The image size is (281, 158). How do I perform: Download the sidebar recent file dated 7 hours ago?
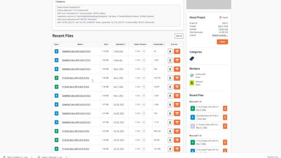click(x=225, y=117)
